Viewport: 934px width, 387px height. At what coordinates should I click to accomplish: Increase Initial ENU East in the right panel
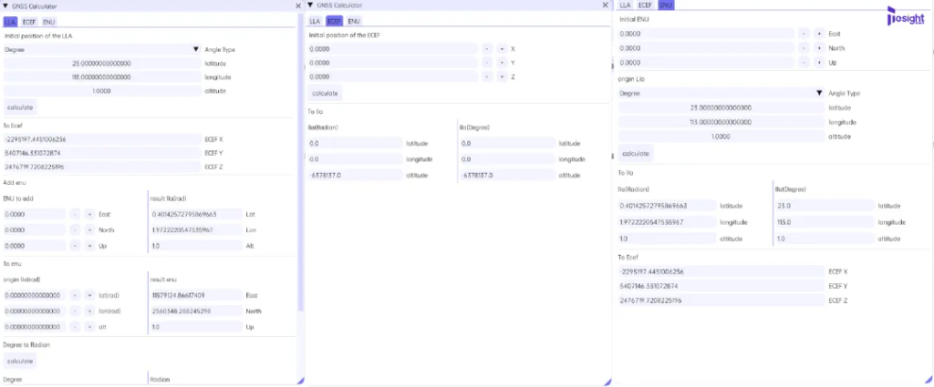[819, 34]
